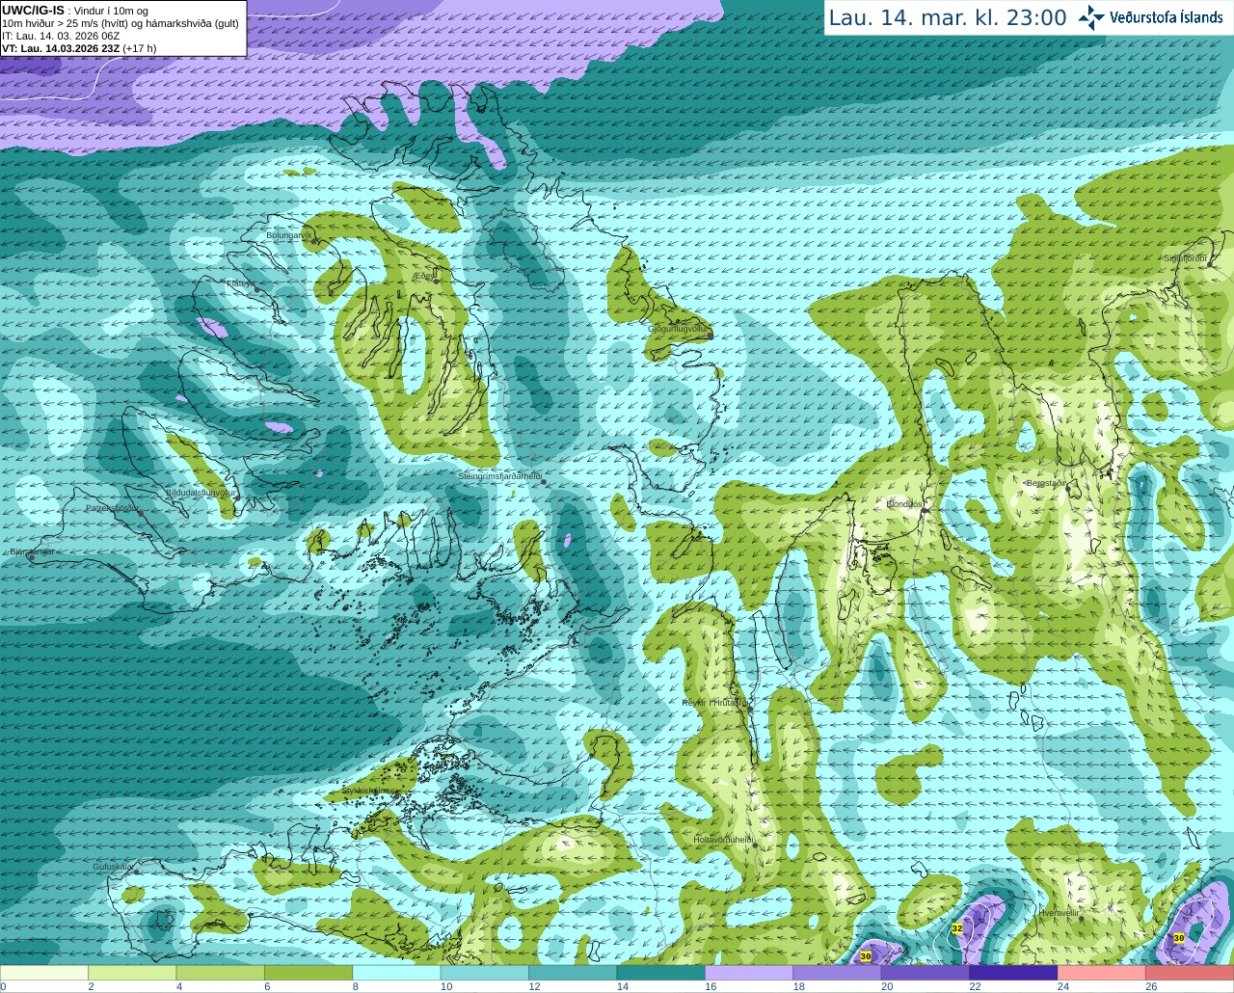
Task: Click the Bíldudalsflugvöllur station label
Action: click(x=201, y=492)
